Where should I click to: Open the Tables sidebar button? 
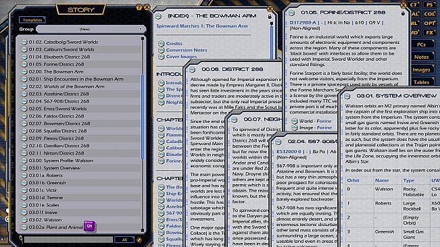point(422,82)
